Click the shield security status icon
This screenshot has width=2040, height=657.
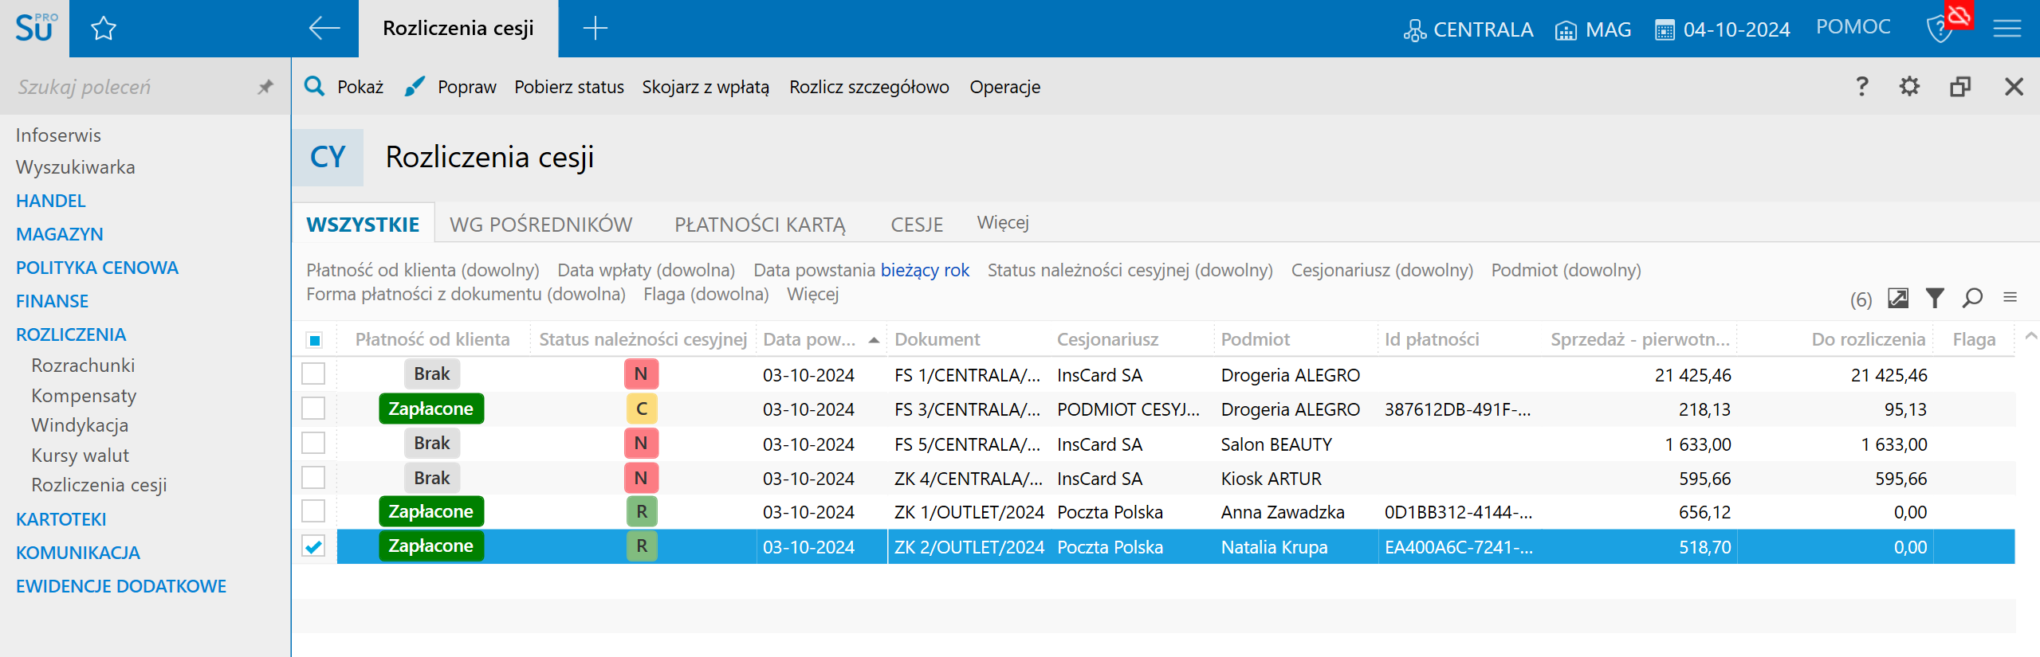coord(1940,29)
